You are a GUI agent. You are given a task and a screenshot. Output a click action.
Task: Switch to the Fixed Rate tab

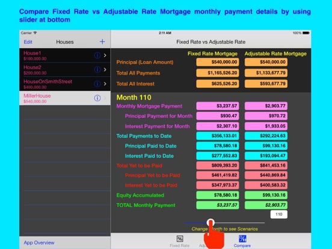pyautogui.click(x=180, y=241)
